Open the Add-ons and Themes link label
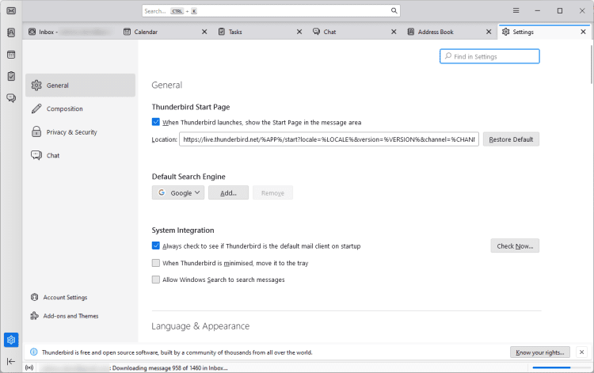This screenshot has height=373, width=594. pyautogui.click(x=70, y=316)
